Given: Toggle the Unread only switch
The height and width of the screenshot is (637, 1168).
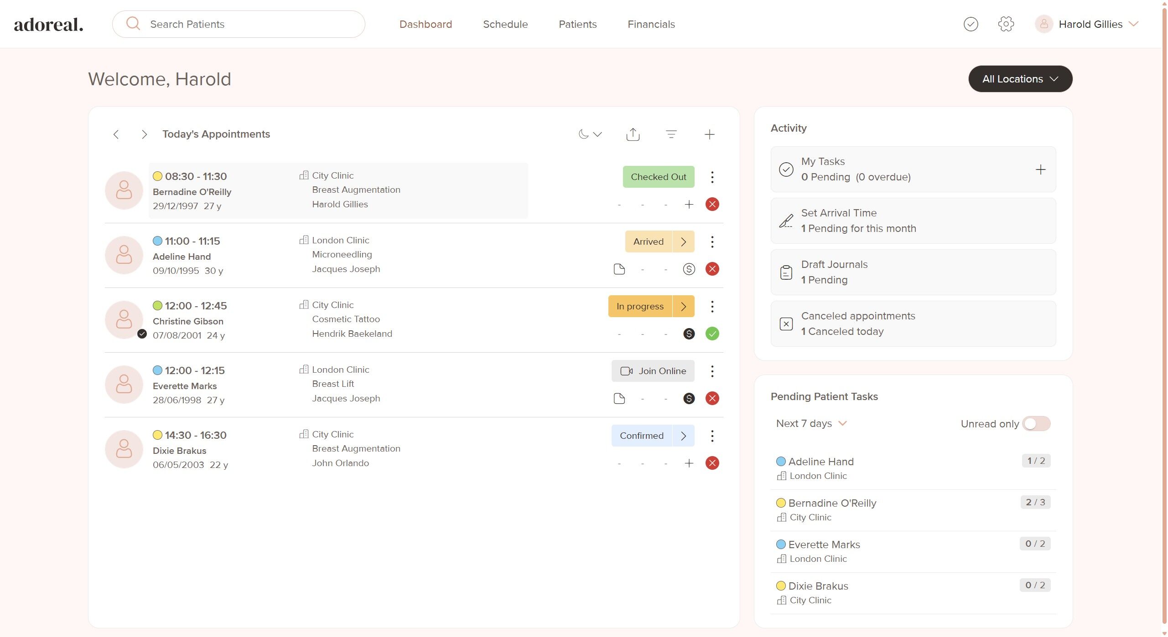Looking at the screenshot, I should [1036, 424].
